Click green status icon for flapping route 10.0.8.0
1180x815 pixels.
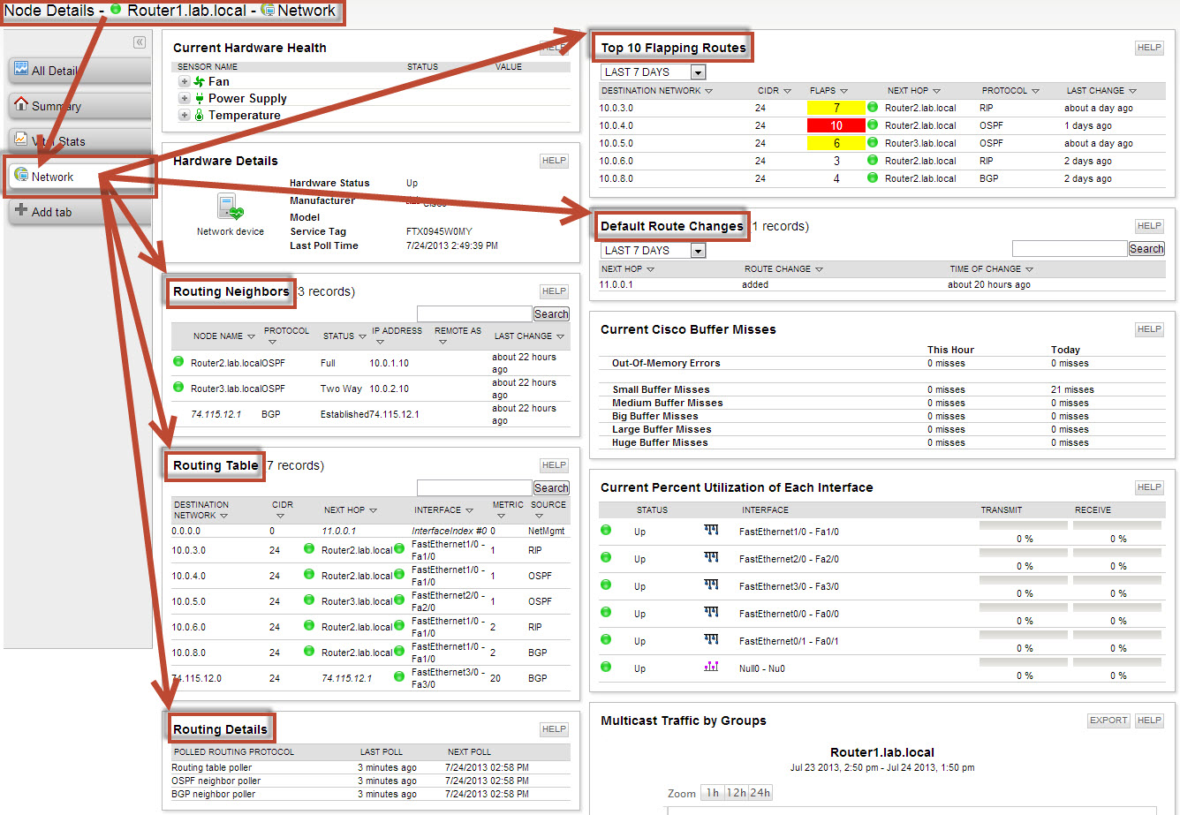click(x=873, y=178)
